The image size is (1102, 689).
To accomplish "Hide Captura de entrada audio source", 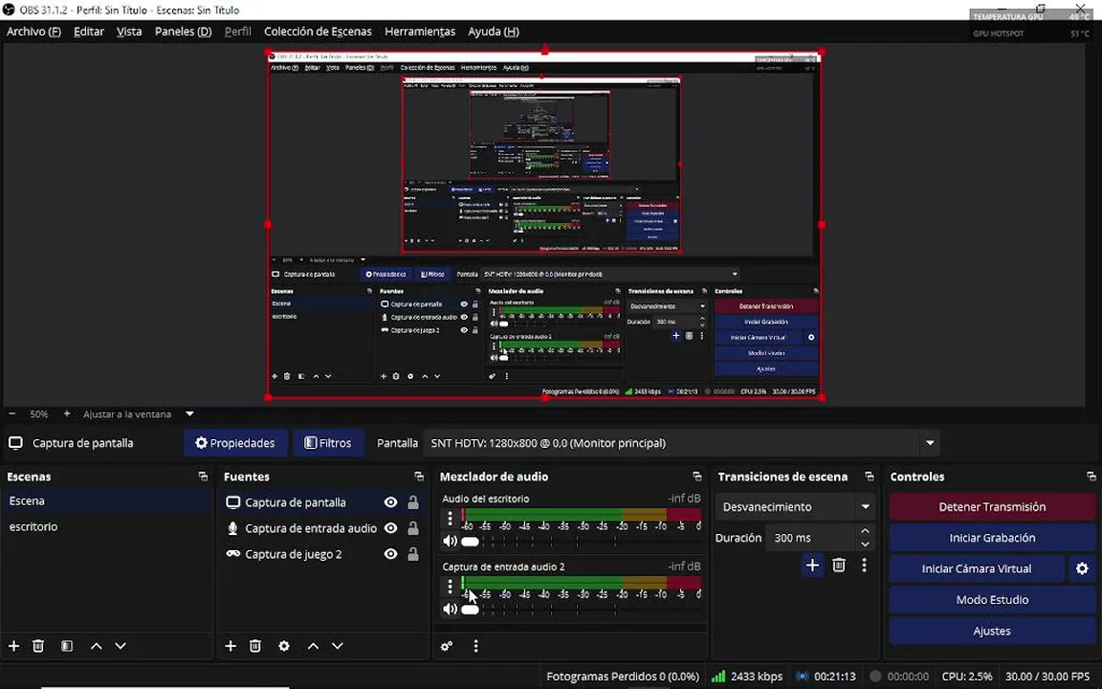I will 390,528.
